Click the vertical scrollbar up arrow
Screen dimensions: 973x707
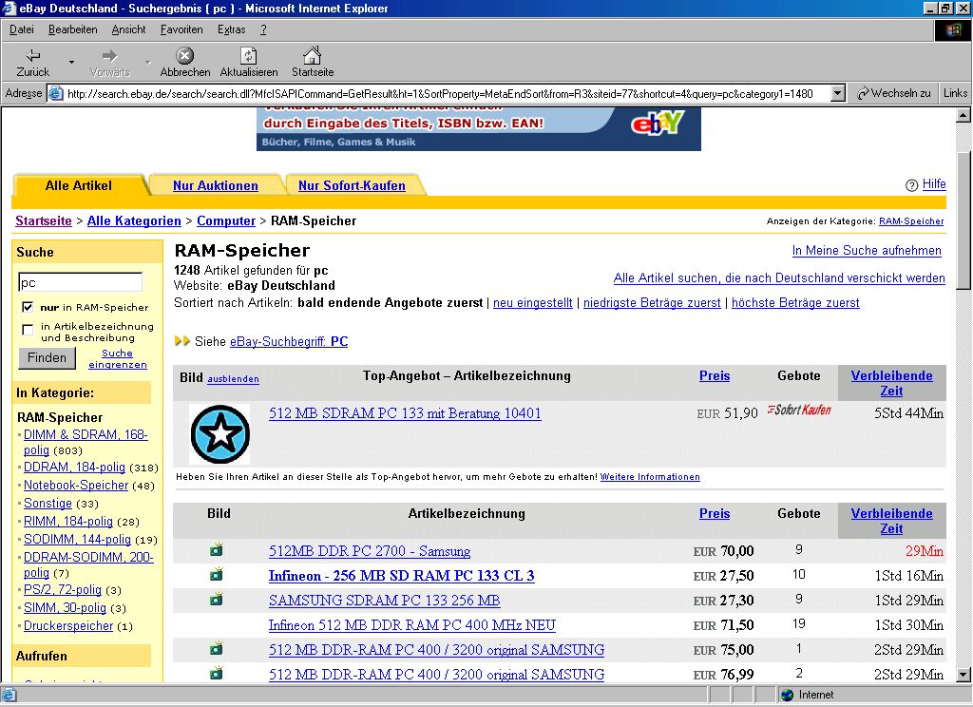pyautogui.click(x=963, y=115)
